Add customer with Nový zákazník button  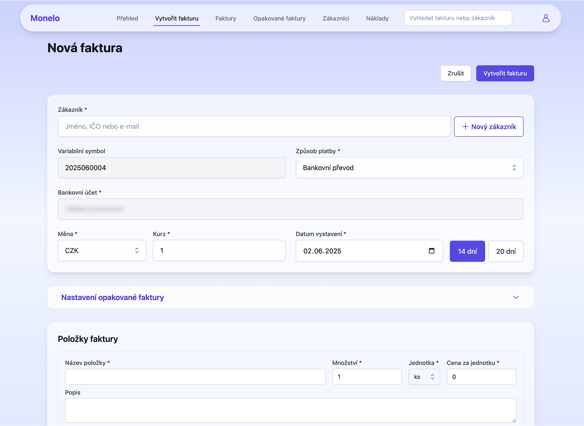point(488,127)
